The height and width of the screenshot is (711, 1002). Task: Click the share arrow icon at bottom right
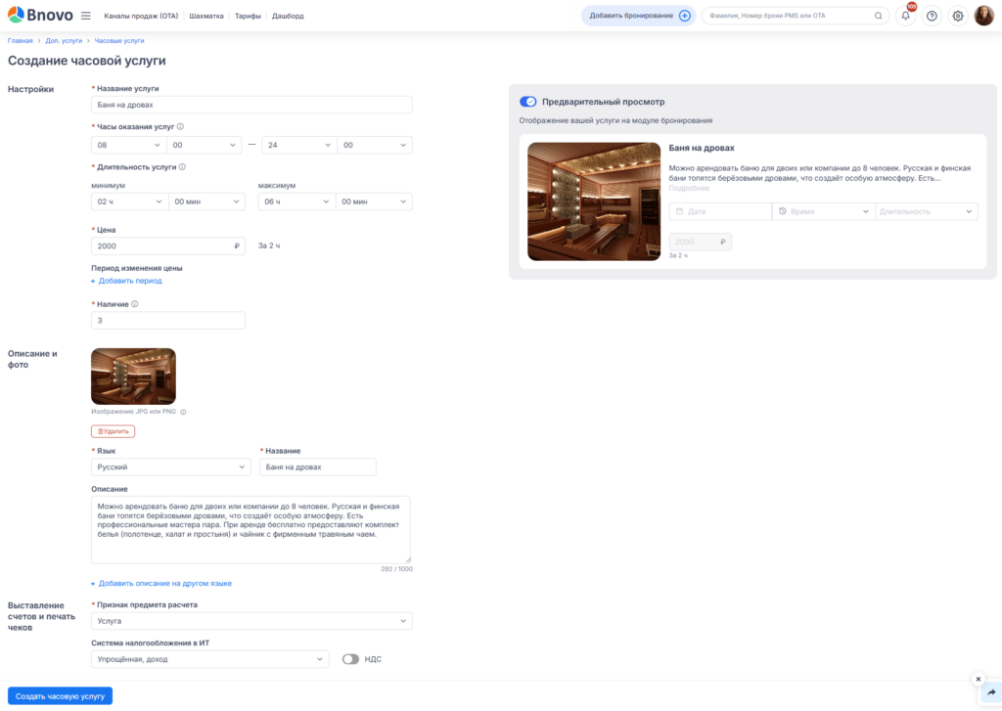[991, 692]
